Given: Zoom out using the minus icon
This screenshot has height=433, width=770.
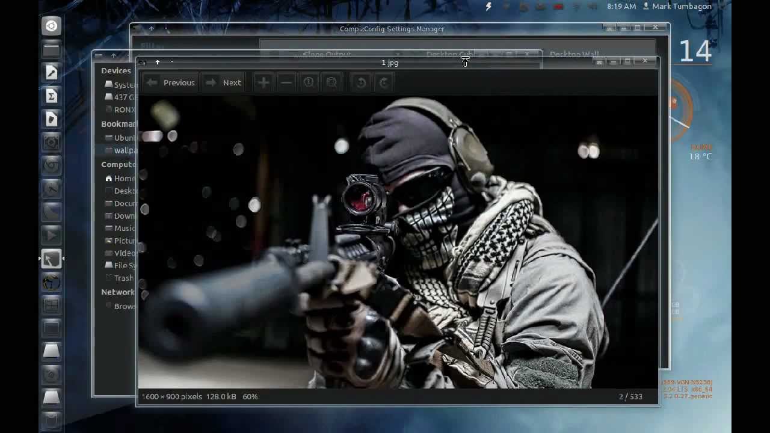Looking at the screenshot, I should tap(286, 82).
